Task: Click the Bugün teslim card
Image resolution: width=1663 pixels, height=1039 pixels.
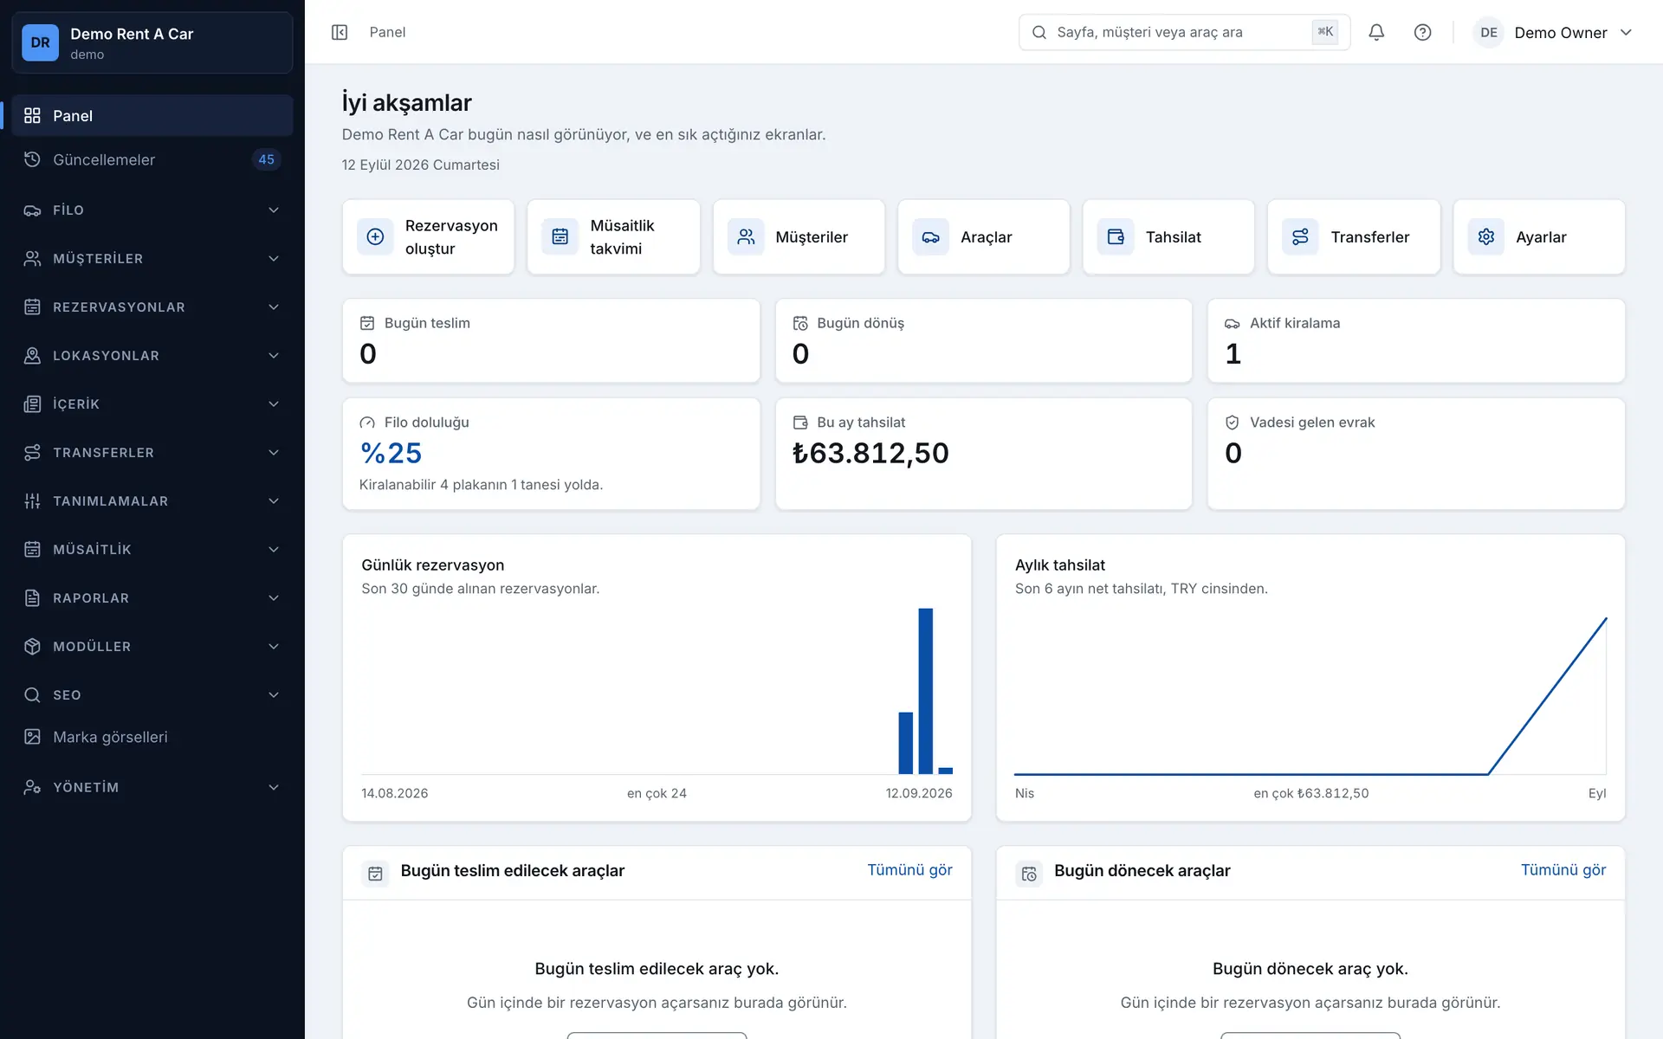Action: tap(551, 340)
